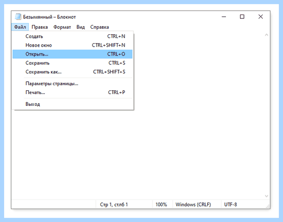Click the Windows (CRLF) status entry
The image size is (283, 222).
point(193,205)
